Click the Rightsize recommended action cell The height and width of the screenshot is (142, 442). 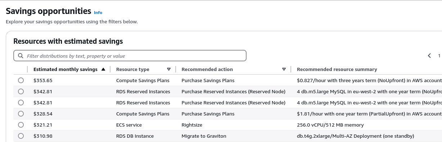click(192, 125)
